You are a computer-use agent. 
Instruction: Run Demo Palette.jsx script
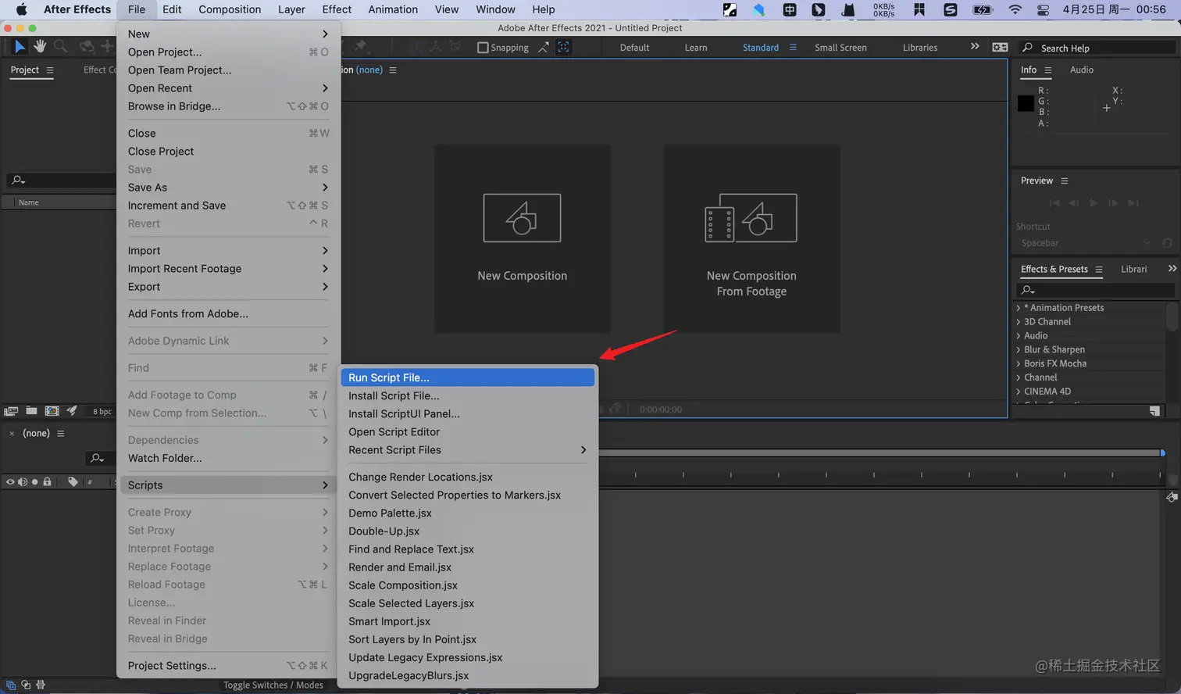click(x=468, y=513)
